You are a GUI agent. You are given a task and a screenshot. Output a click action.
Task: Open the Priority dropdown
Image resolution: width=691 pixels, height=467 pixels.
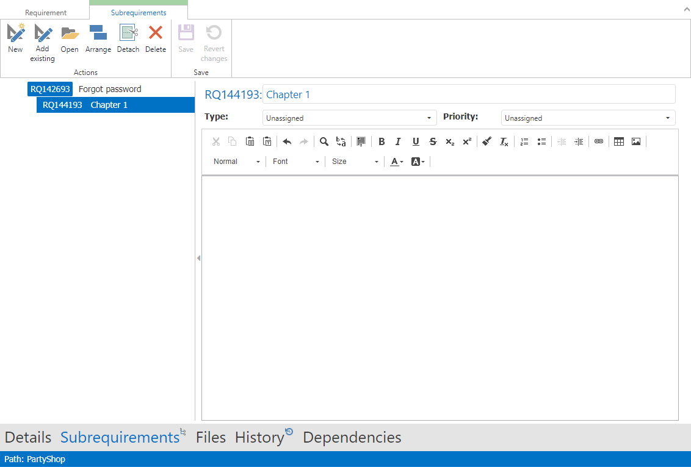point(588,118)
